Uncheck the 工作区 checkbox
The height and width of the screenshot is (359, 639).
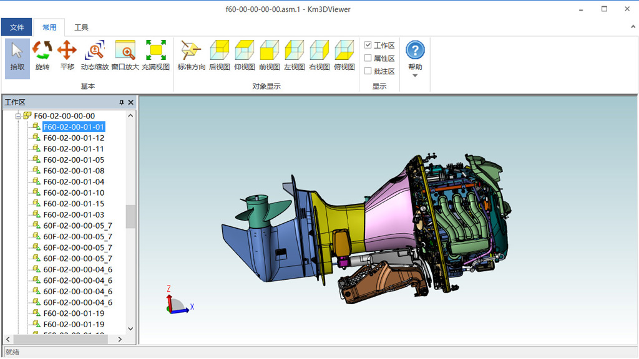(368, 45)
